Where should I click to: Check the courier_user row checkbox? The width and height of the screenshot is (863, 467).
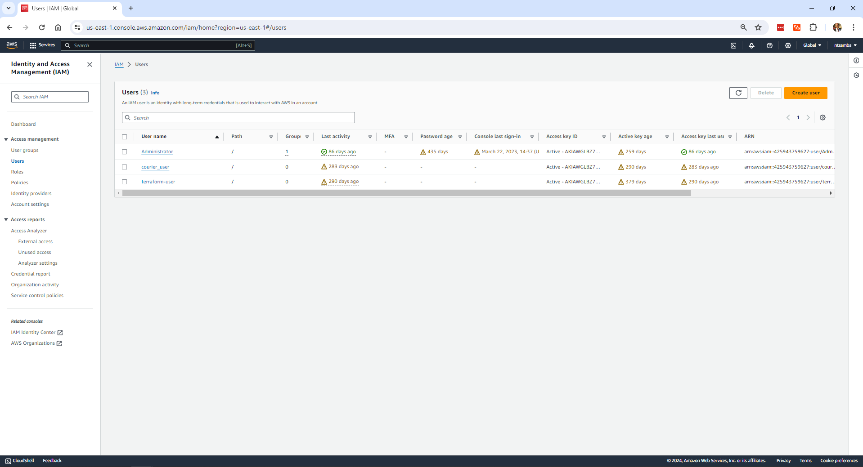125,167
